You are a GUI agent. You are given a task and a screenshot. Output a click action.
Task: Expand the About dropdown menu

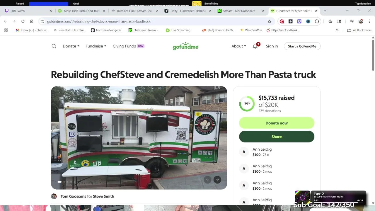tap(239, 46)
